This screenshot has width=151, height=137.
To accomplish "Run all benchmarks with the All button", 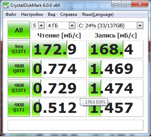I will click(19, 30).
